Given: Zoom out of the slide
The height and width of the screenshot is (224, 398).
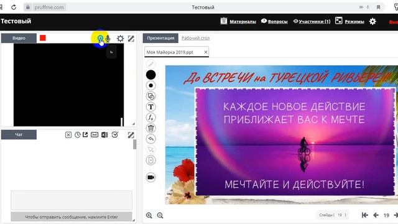Looking at the screenshot, I should 160,215.
